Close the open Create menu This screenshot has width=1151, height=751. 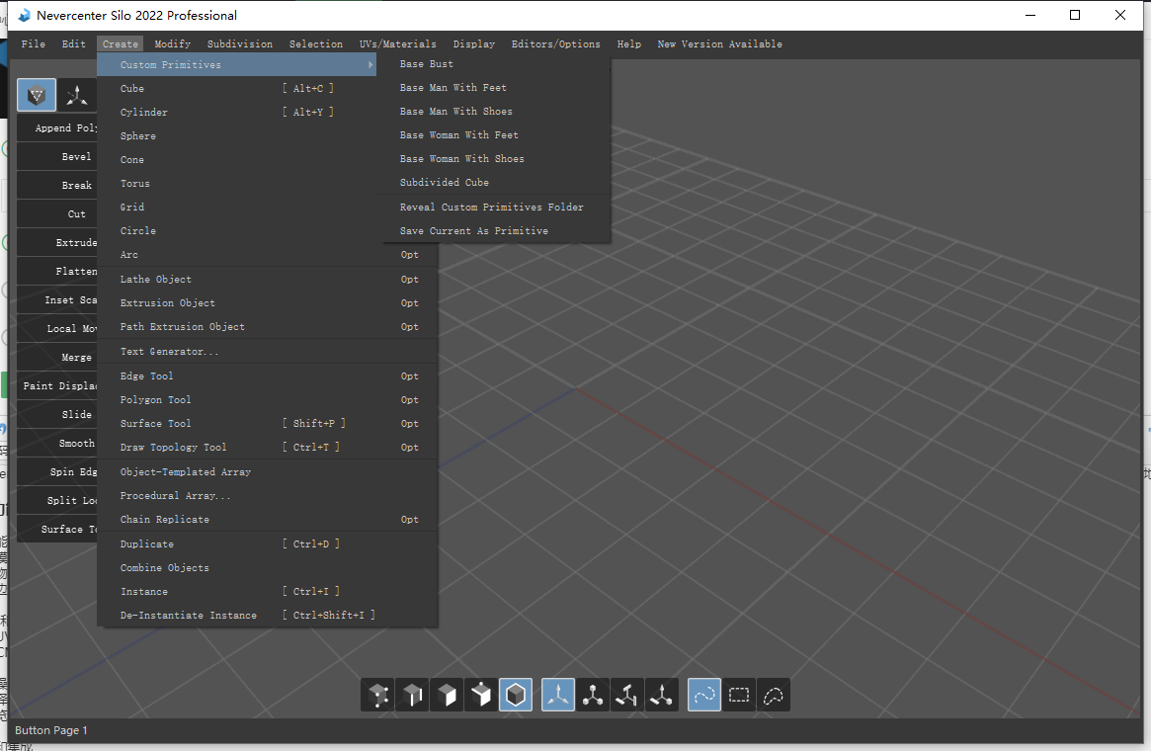click(x=121, y=44)
